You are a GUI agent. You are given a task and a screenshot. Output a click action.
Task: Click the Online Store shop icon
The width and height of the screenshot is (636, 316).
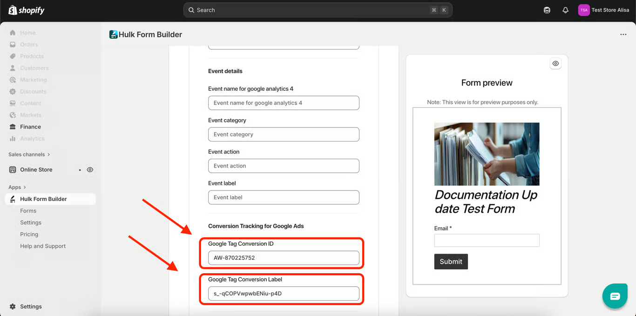[13, 169]
